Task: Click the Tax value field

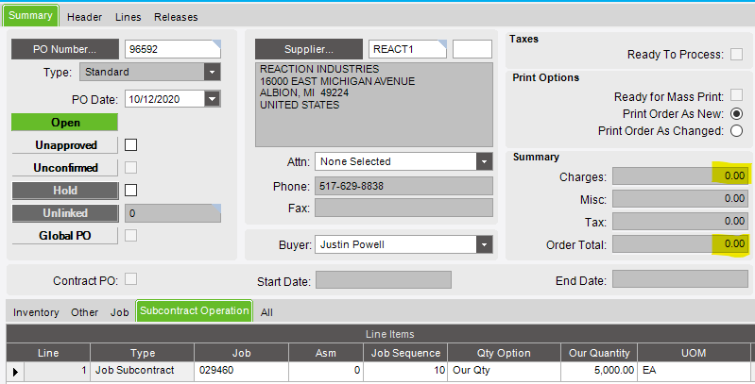Action: click(x=680, y=221)
